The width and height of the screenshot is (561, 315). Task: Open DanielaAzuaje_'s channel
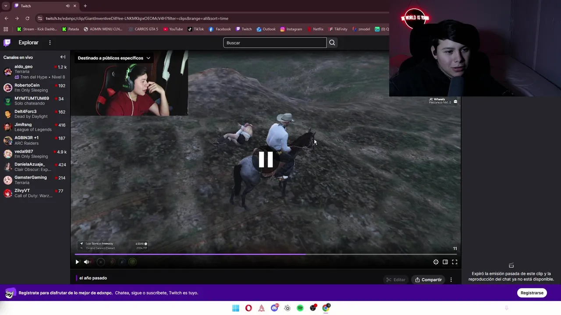[35, 167]
